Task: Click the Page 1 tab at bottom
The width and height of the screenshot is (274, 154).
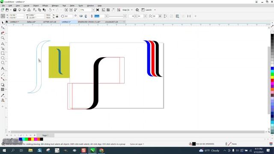Action: tap(45, 135)
